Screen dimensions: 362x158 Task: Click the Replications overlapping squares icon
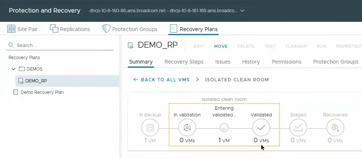point(54,29)
